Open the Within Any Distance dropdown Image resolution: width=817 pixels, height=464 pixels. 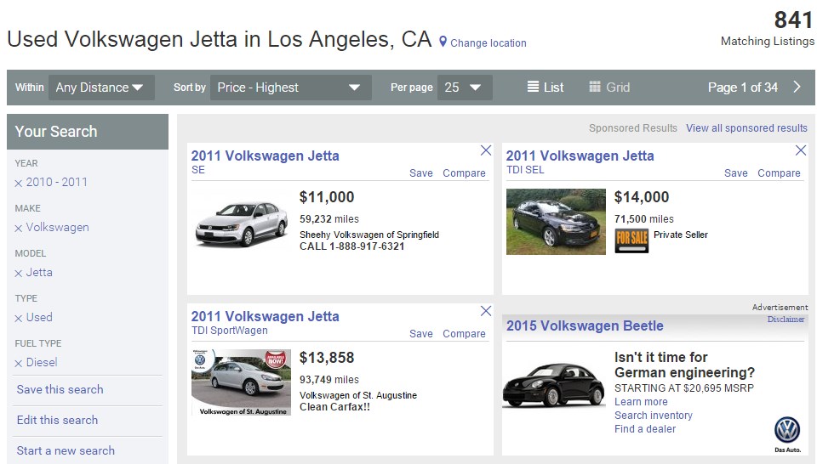(x=101, y=88)
